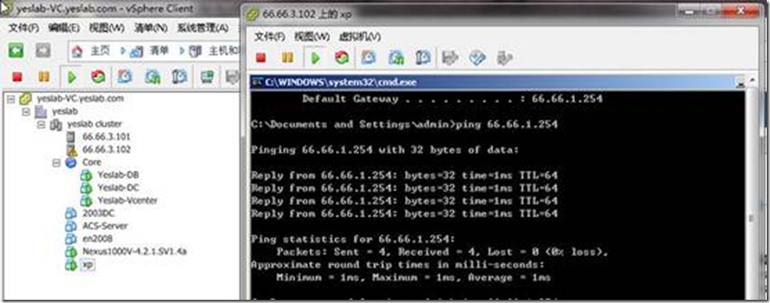The image size is (770, 303).
Task: Click the USB device icon in xp console toolbar
Action: click(504, 58)
